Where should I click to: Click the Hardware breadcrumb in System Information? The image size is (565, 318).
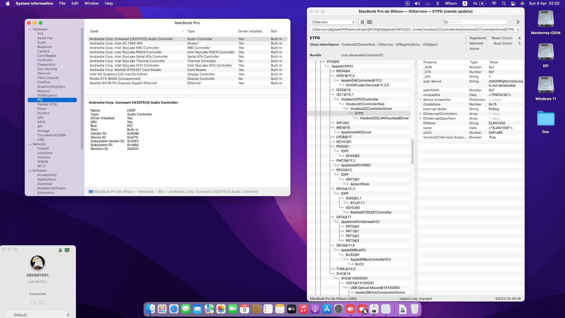(145, 192)
